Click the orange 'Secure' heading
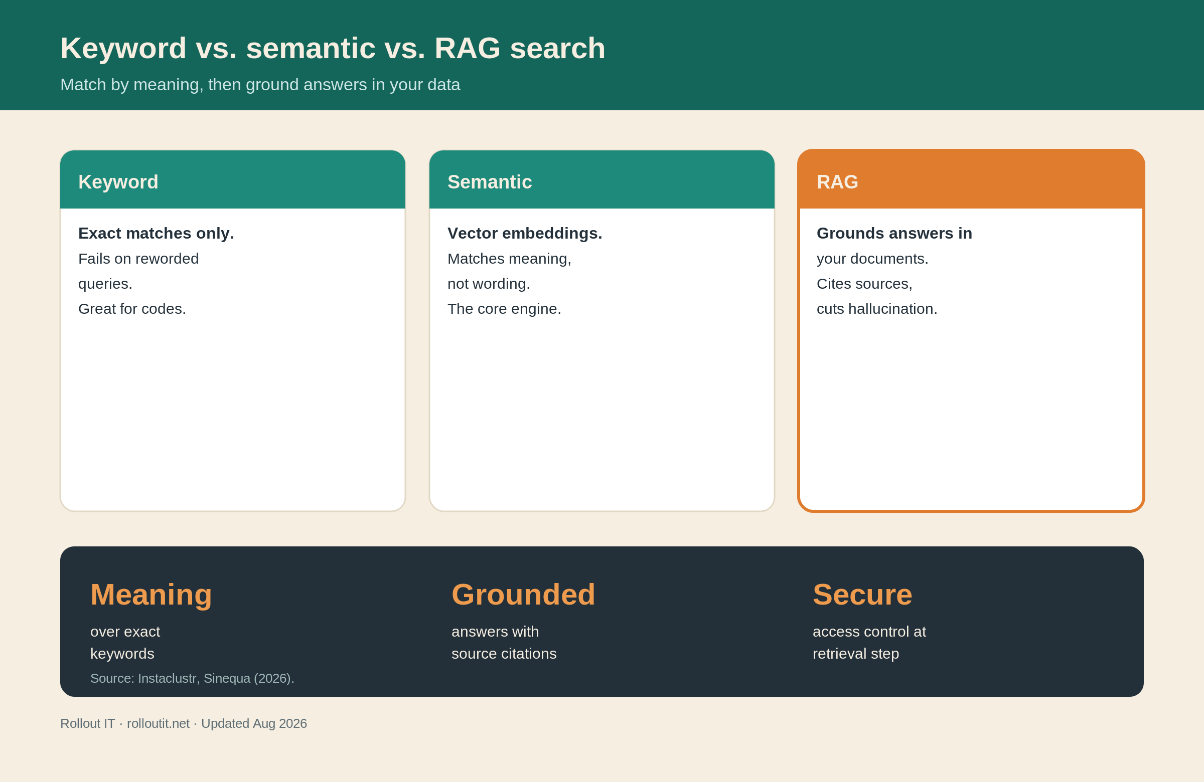Image resolution: width=1204 pixels, height=782 pixels. click(862, 595)
